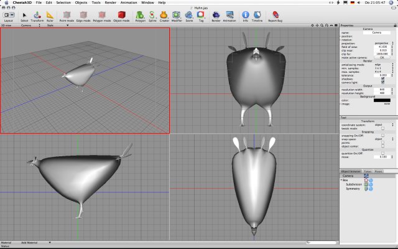
Task: Click the field of view value field
Action: pos(382,47)
